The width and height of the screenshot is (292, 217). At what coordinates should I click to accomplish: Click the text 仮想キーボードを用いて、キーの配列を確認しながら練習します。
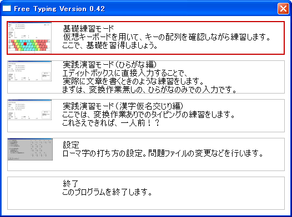[167, 37]
